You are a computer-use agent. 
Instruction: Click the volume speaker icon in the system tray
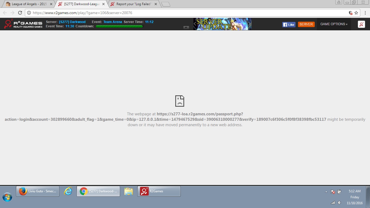[339, 203]
